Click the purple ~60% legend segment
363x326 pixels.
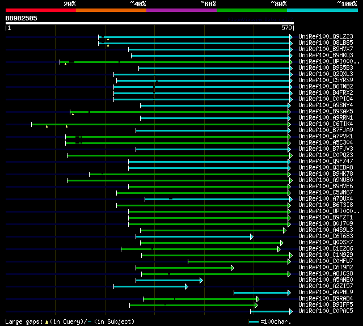(181, 10)
